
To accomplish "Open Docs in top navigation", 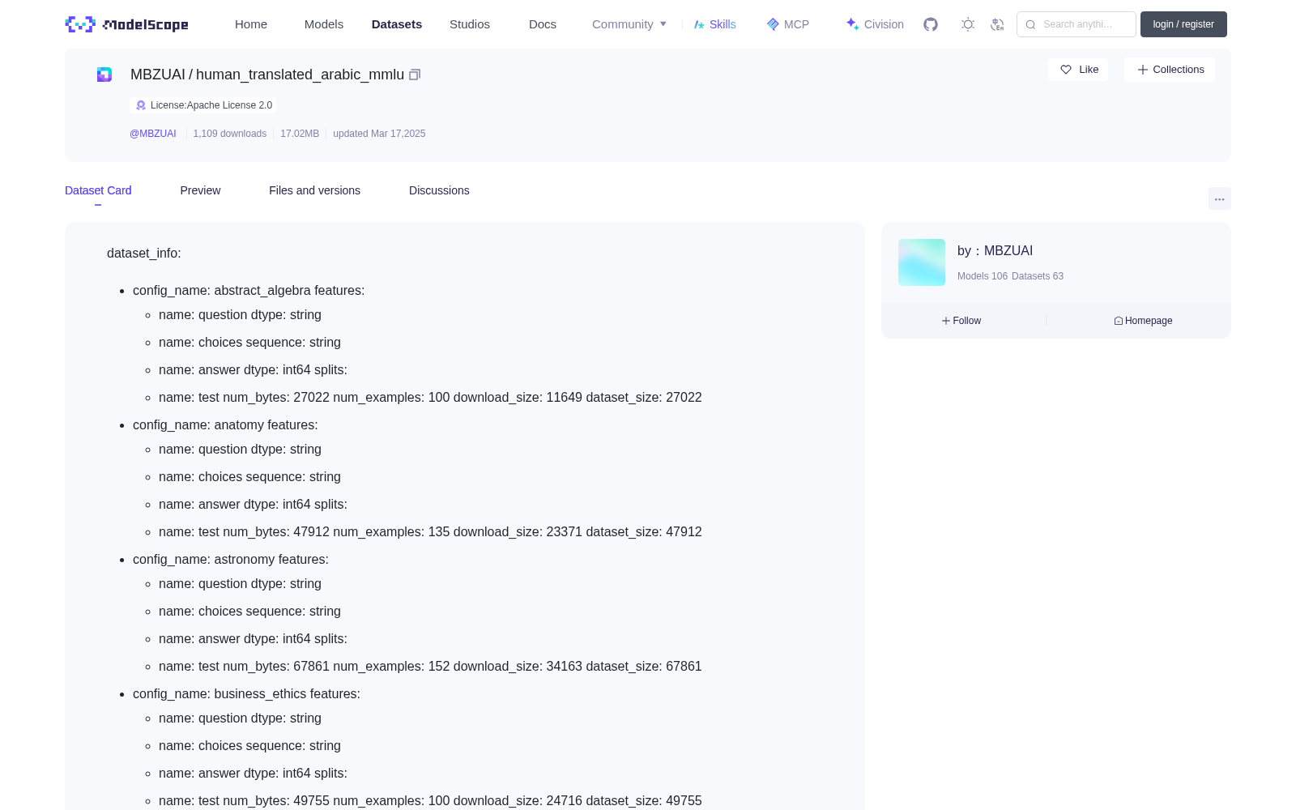I will tap(543, 24).
